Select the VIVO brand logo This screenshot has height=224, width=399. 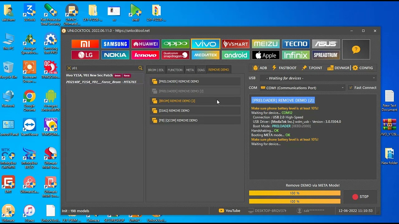205,44
